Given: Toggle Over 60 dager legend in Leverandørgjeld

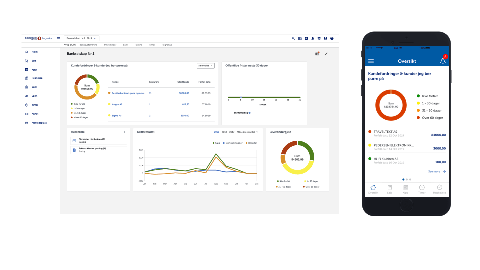Looking at the screenshot, I should tap(311, 187).
